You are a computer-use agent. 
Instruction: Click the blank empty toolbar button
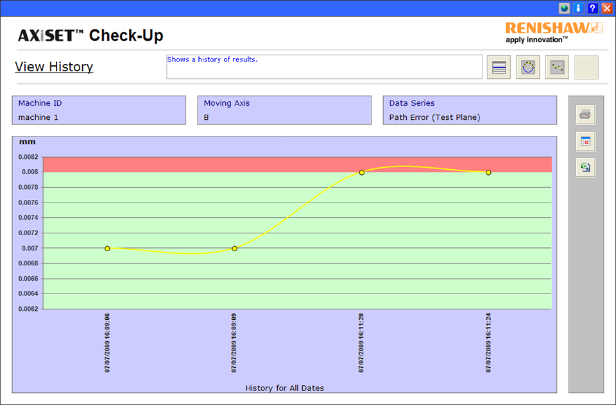coord(586,67)
